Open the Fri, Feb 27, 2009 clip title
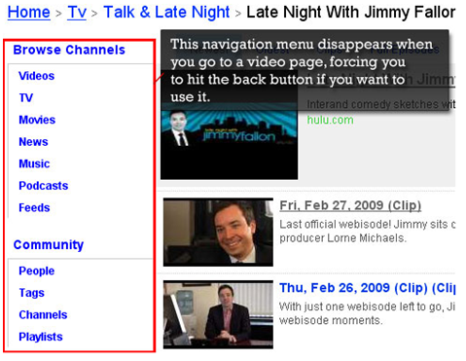The height and width of the screenshot is (361, 466). [350, 205]
